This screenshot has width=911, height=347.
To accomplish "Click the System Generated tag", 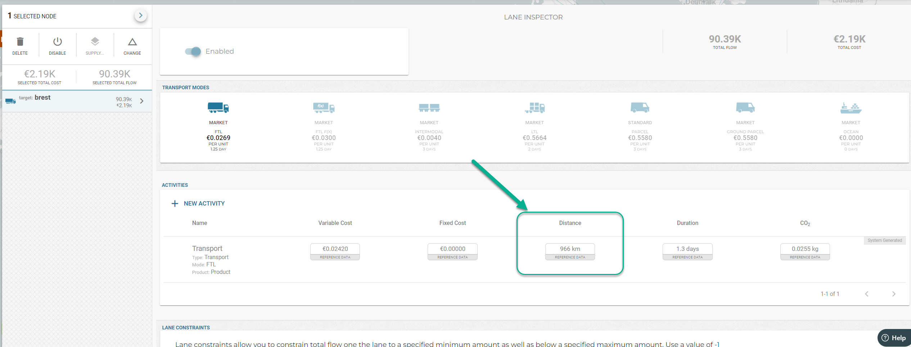I will [885, 240].
